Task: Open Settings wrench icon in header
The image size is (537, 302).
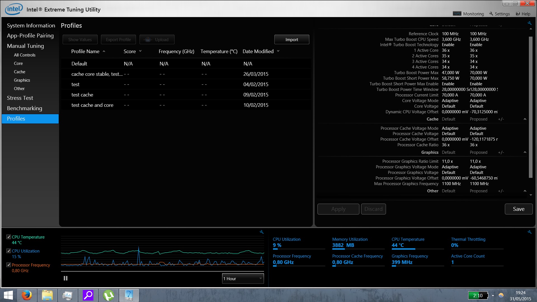Action: (491, 14)
